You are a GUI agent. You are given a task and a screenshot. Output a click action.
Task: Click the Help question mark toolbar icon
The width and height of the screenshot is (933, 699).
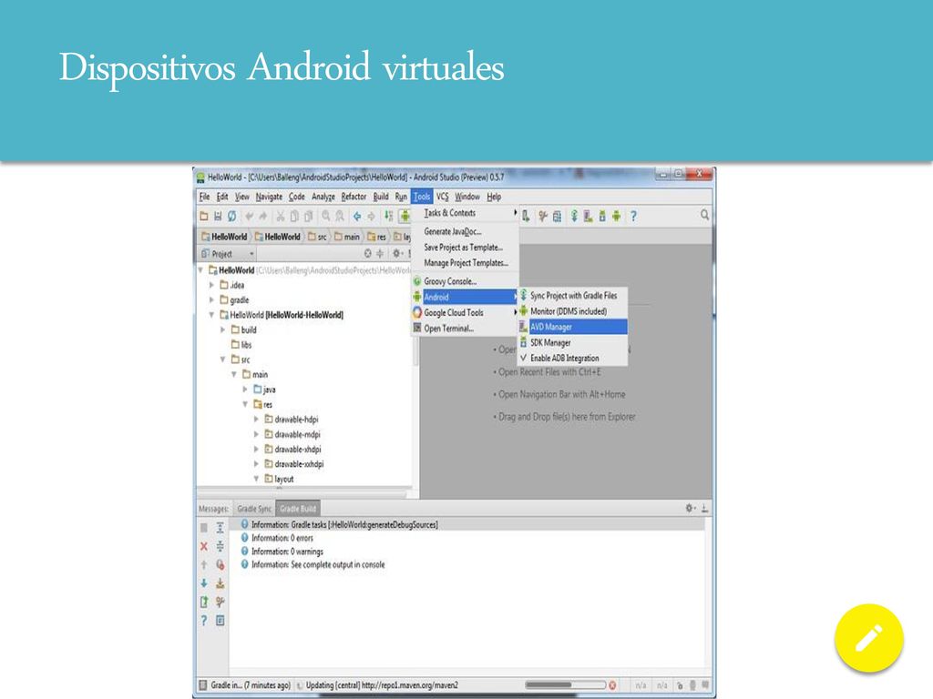pyautogui.click(x=634, y=217)
